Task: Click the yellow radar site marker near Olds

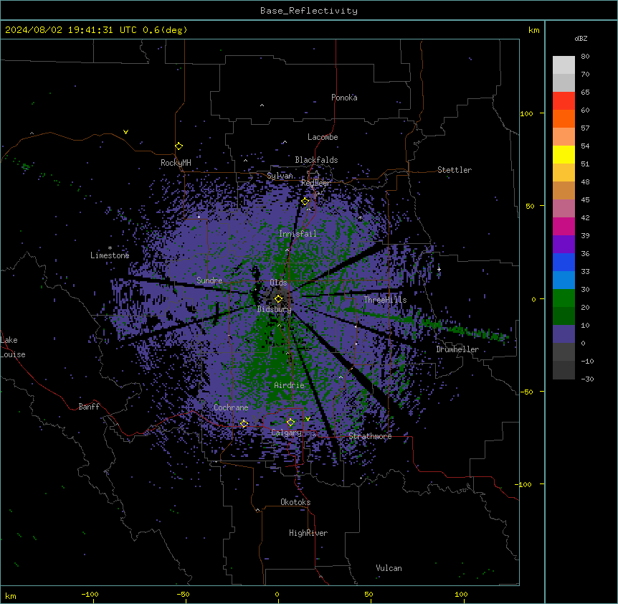Action: 278,299
